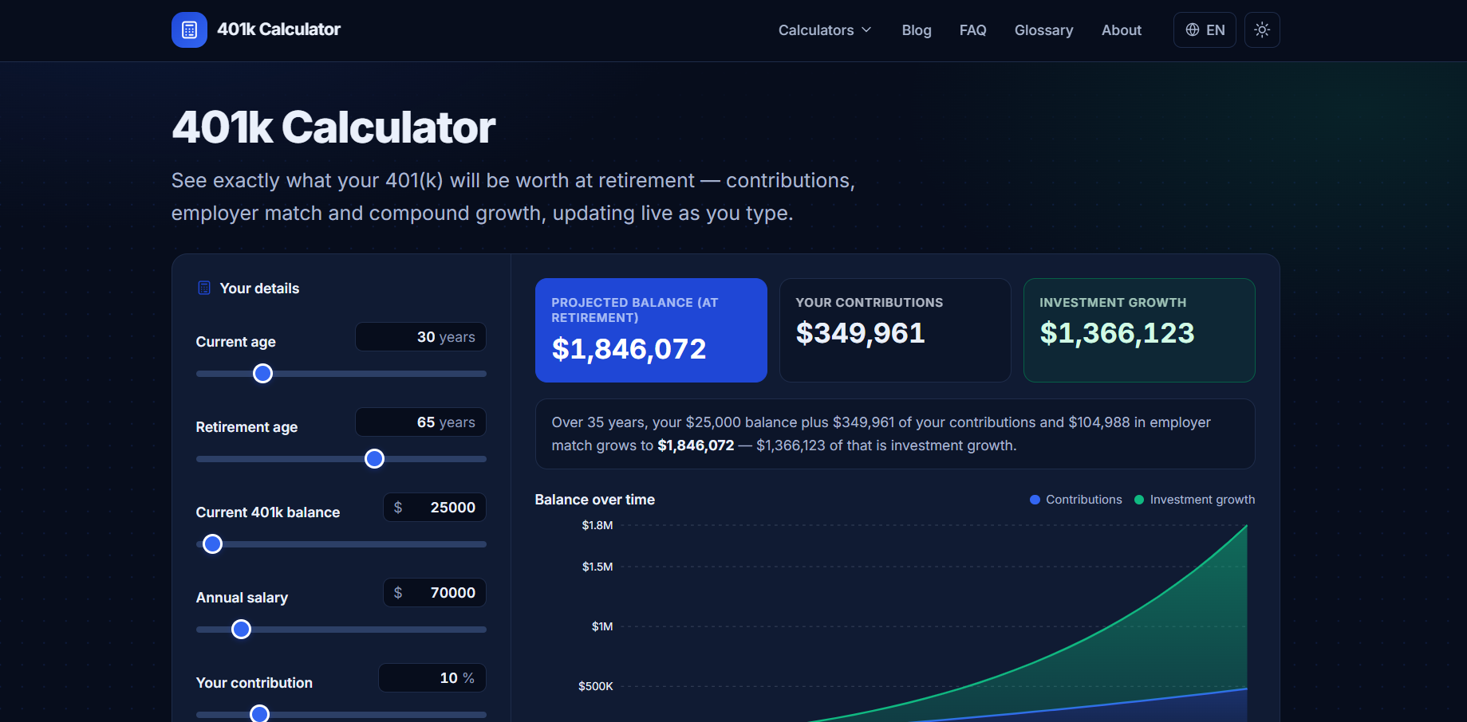Click the Current age input field
Viewport: 1467px width, 722px height.
tap(420, 337)
